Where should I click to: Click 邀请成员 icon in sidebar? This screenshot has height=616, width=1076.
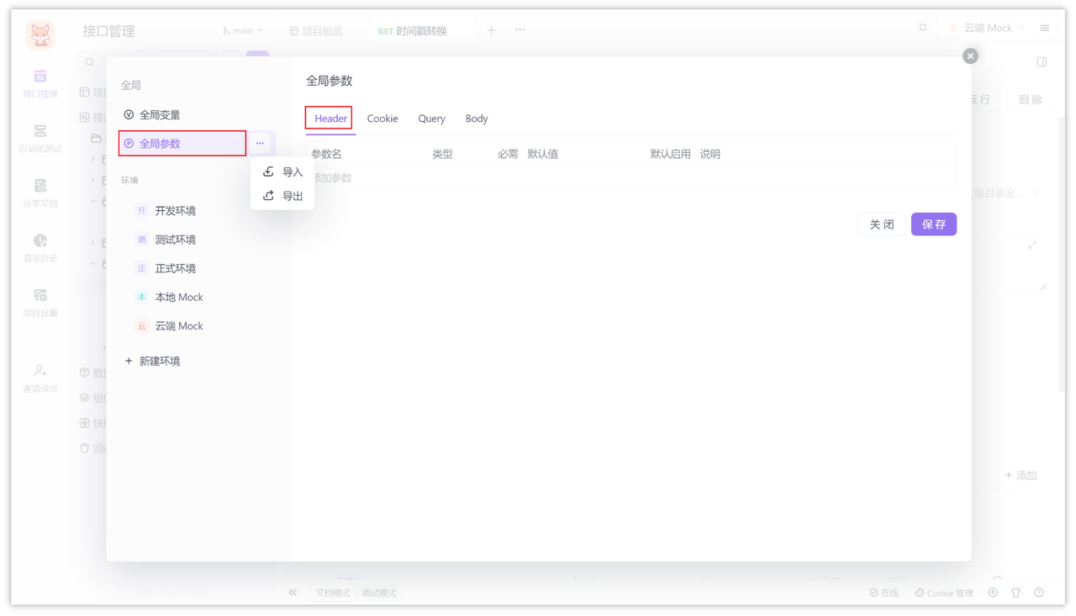click(x=40, y=371)
